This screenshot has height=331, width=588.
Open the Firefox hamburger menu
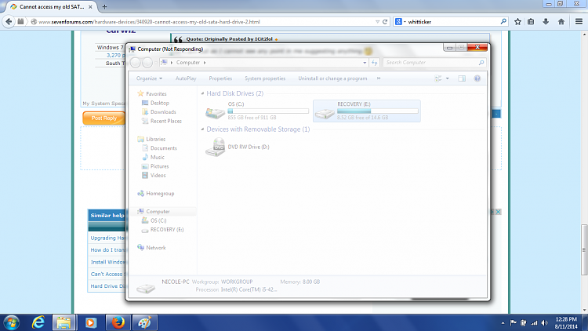[579, 22]
